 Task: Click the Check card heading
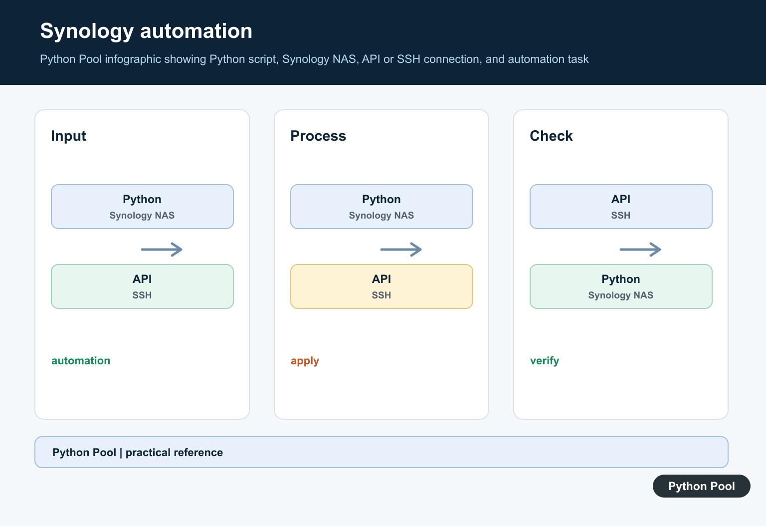coord(551,136)
